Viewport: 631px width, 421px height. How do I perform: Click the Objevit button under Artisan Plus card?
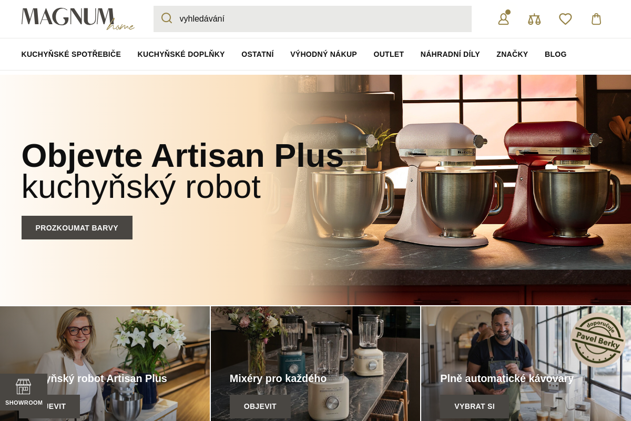63,406
